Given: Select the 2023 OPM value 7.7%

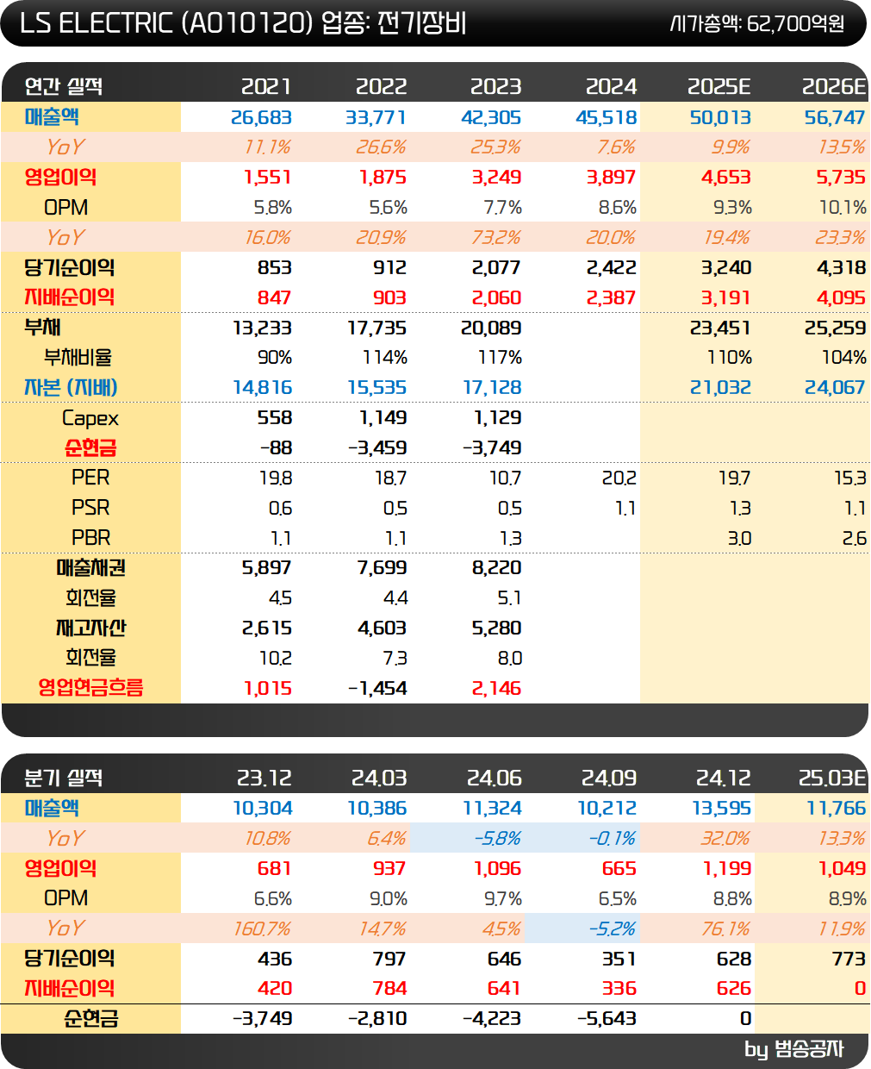Looking at the screenshot, I should (x=503, y=208).
